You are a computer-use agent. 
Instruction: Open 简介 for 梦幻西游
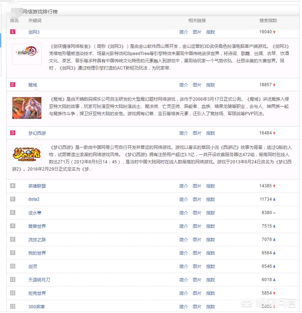tap(184, 133)
